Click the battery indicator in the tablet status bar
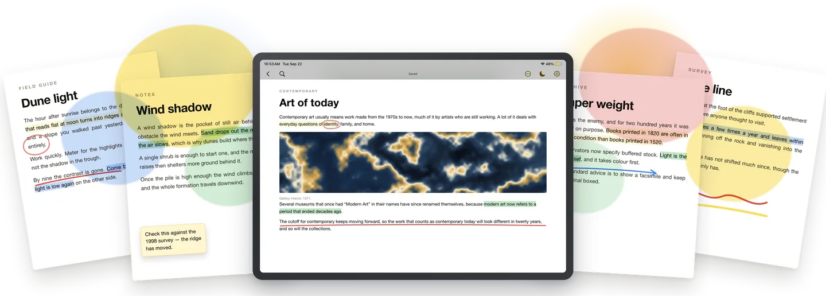Screen dimensions: 826x296 coord(558,64)
